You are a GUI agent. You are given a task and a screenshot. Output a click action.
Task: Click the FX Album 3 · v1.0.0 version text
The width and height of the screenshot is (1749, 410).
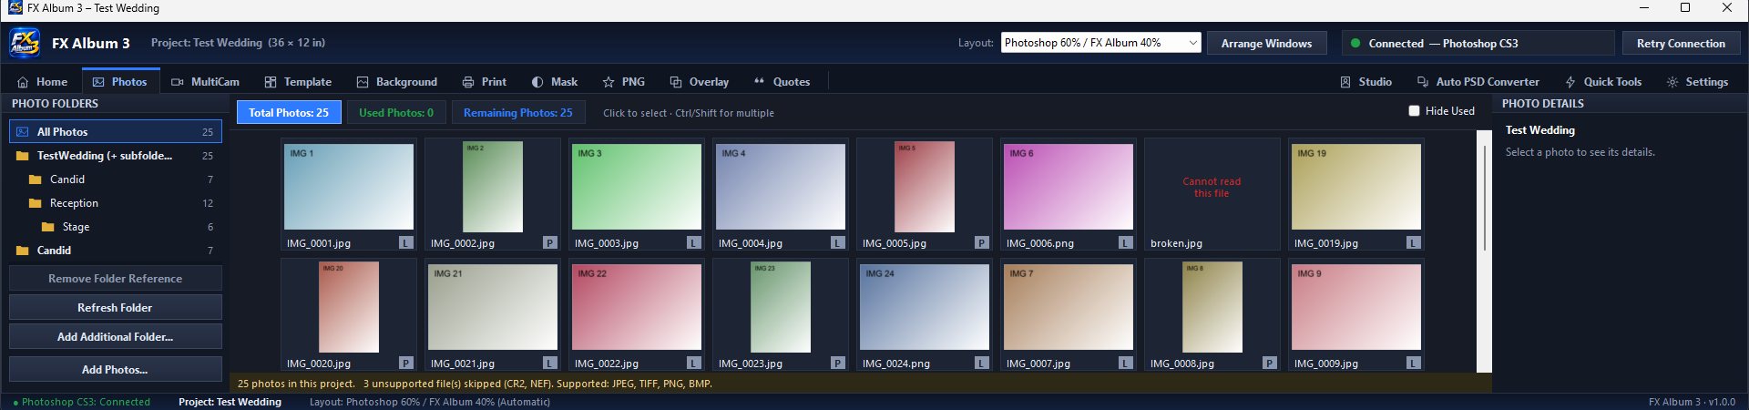pyautogui.click(x=1692, y=402)
